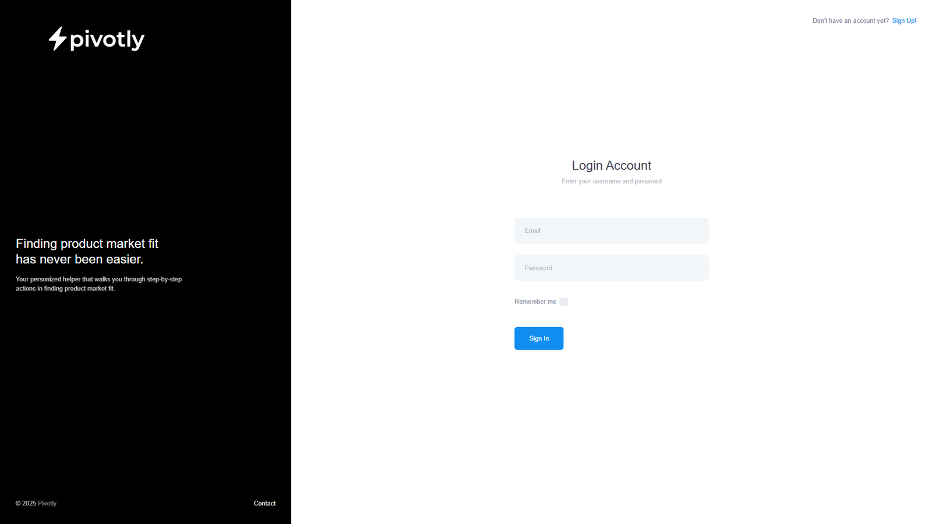Screen dimensions: 932x524
Task: Click 'Your personized helper' description line
Action: [98, 279]
